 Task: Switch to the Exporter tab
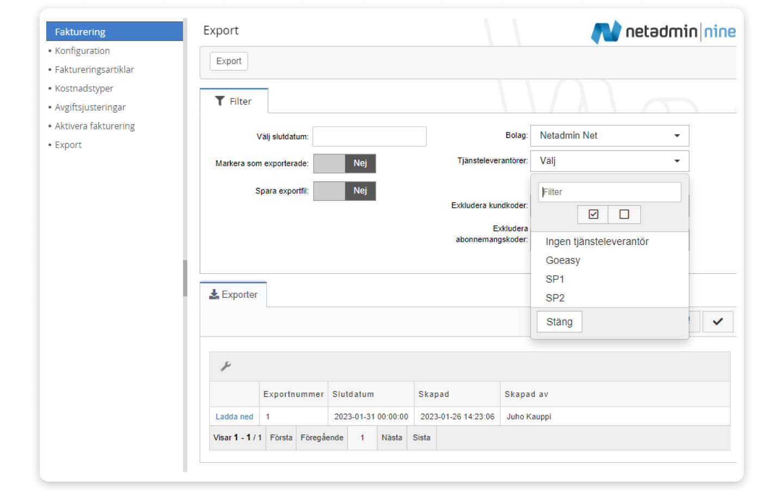click(234, 295)
